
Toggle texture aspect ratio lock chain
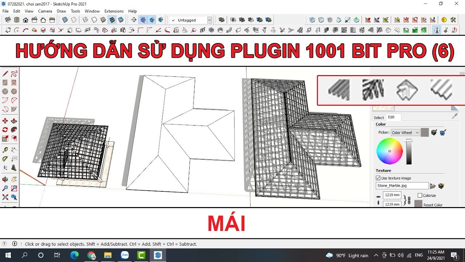click(409, 200)
